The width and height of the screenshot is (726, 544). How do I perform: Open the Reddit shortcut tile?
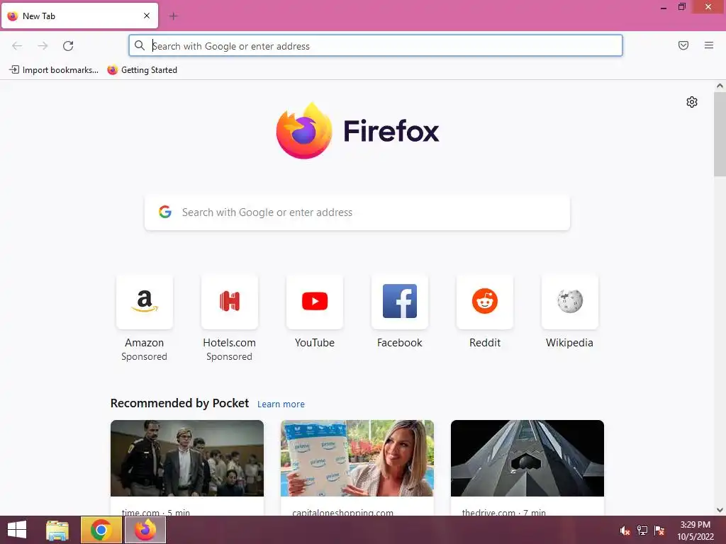coord(485,302)
